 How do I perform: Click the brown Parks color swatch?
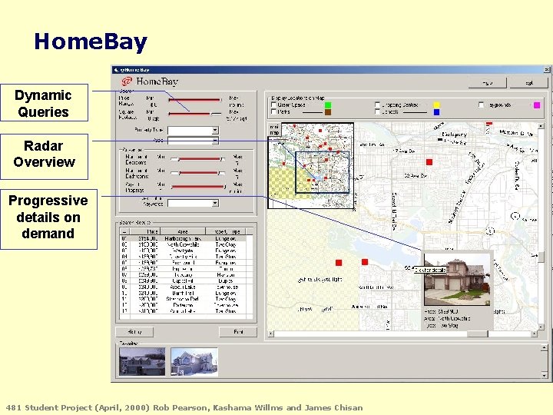tap(328, 112)
